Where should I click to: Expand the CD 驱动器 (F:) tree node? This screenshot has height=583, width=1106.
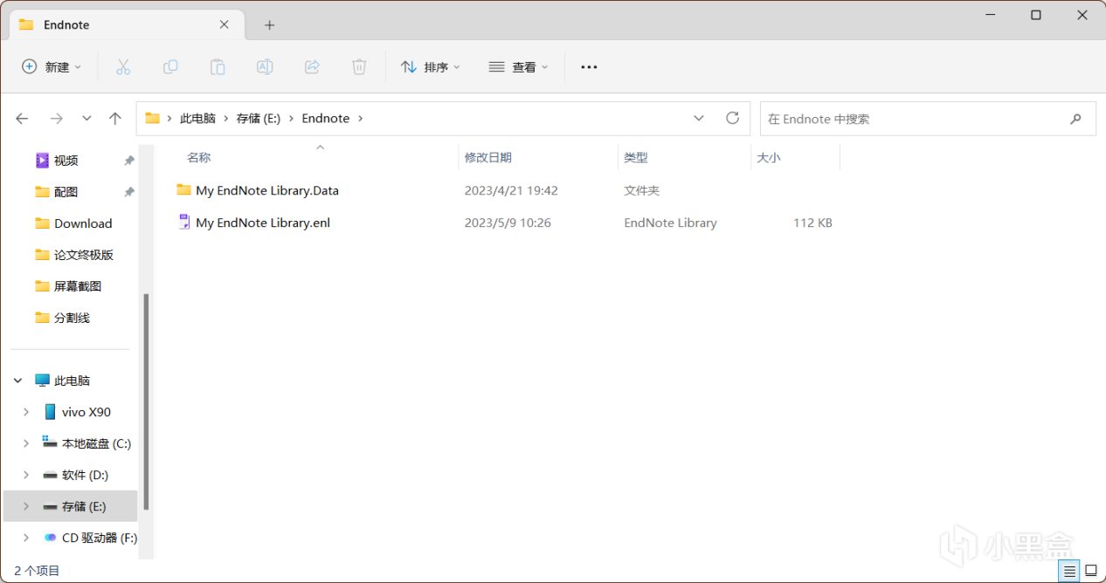tap(26, 538)
